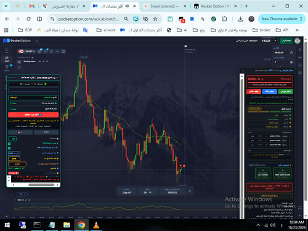Expand the bookmarks overflow chevron

point(297,30)
